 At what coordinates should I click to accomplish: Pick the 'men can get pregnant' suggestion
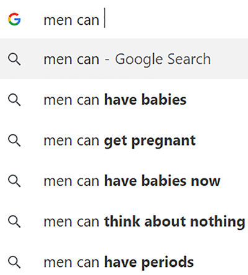pos(124,141)
